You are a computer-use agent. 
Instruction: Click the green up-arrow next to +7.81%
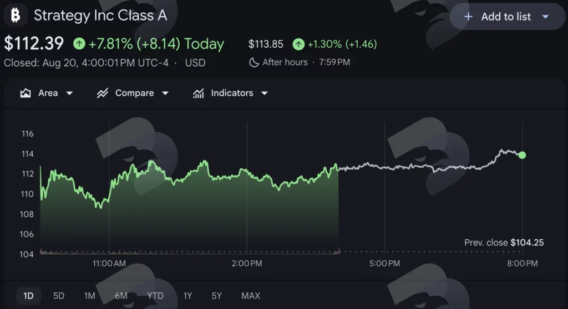pos(79,44)
